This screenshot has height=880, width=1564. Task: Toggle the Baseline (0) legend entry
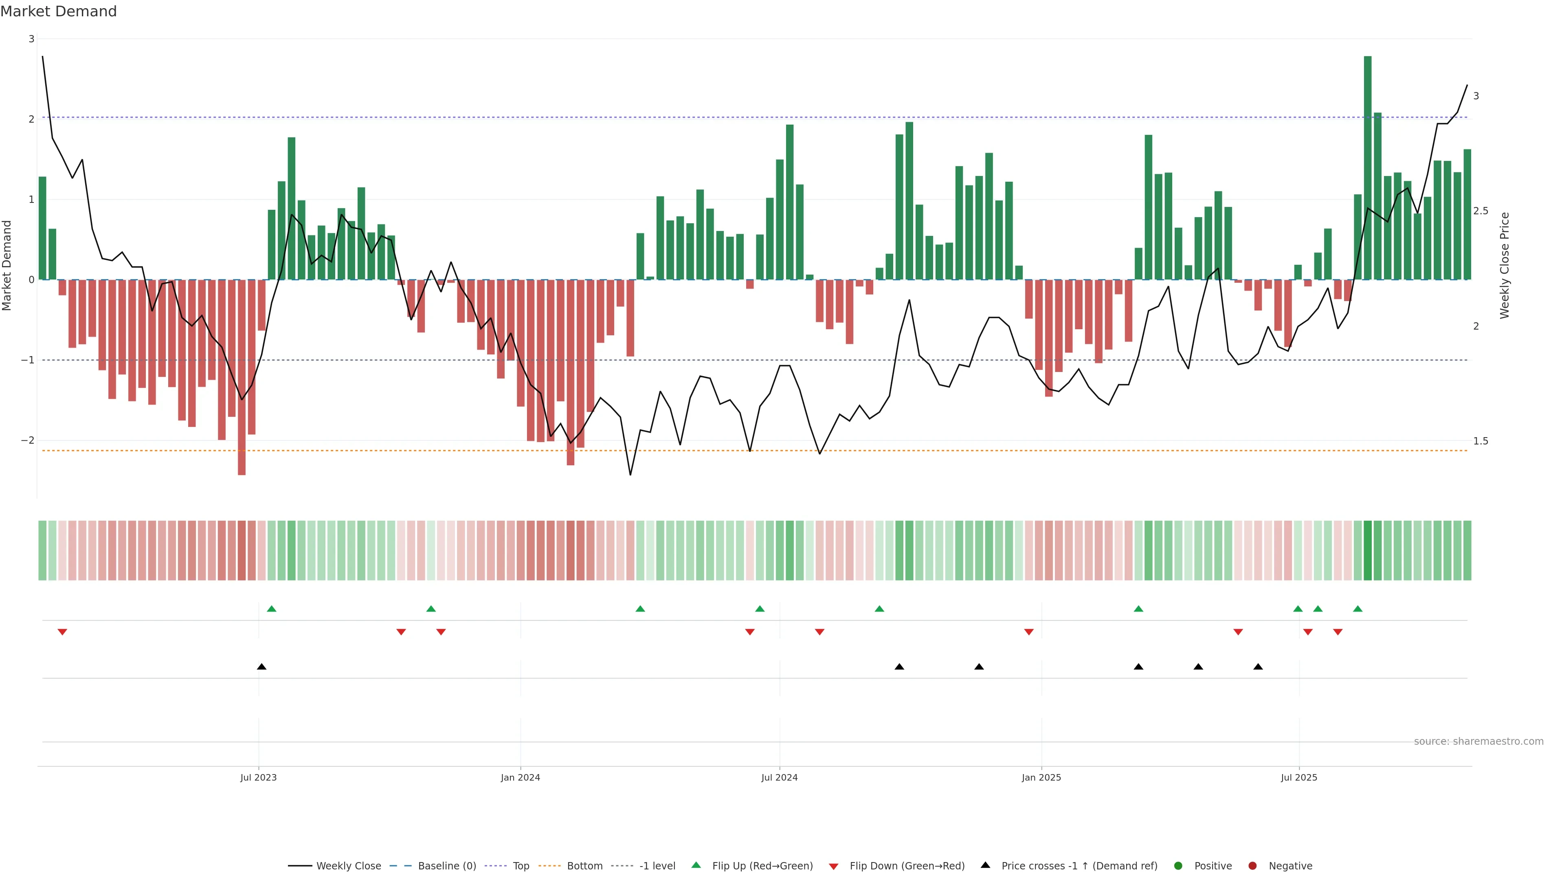447,866
